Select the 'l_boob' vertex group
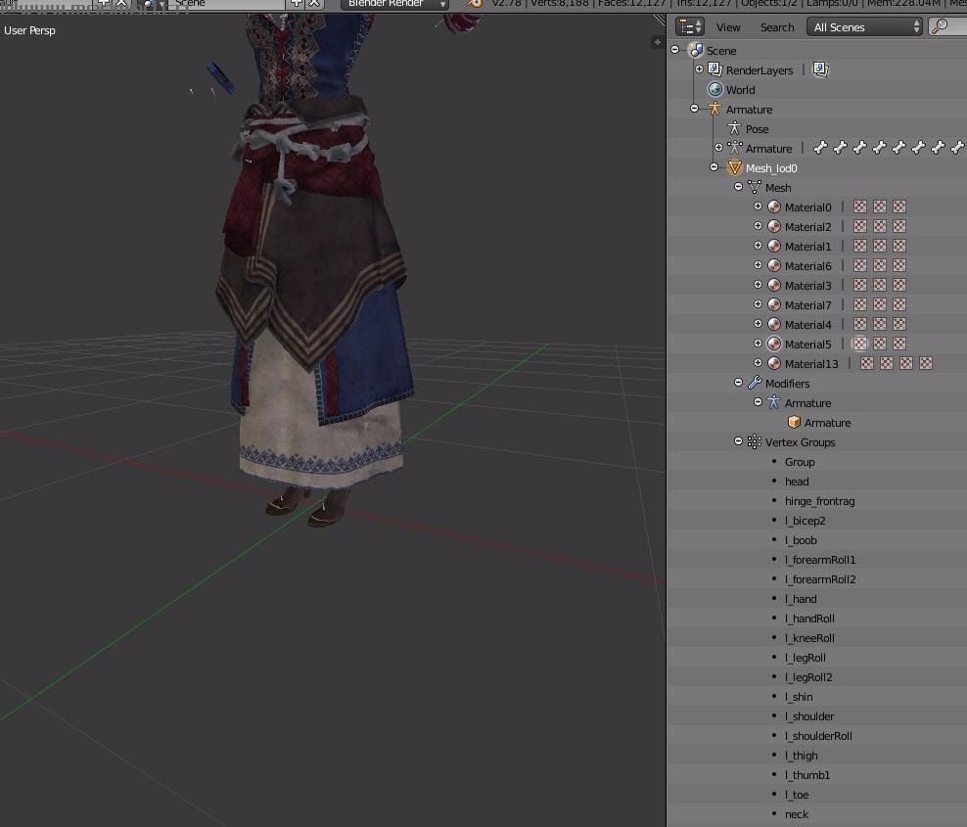 click(801, 540)
